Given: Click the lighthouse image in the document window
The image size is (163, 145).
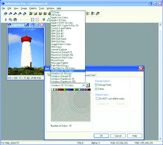Looking at the screenshot, I should (26, 52).
